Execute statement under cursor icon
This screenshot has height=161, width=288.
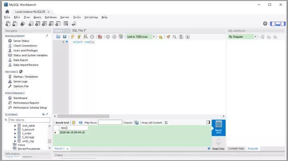point(79,36)
